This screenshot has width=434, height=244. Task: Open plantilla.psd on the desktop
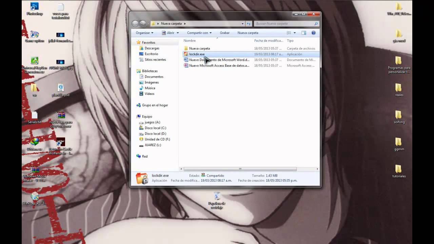tap(61, 90)
